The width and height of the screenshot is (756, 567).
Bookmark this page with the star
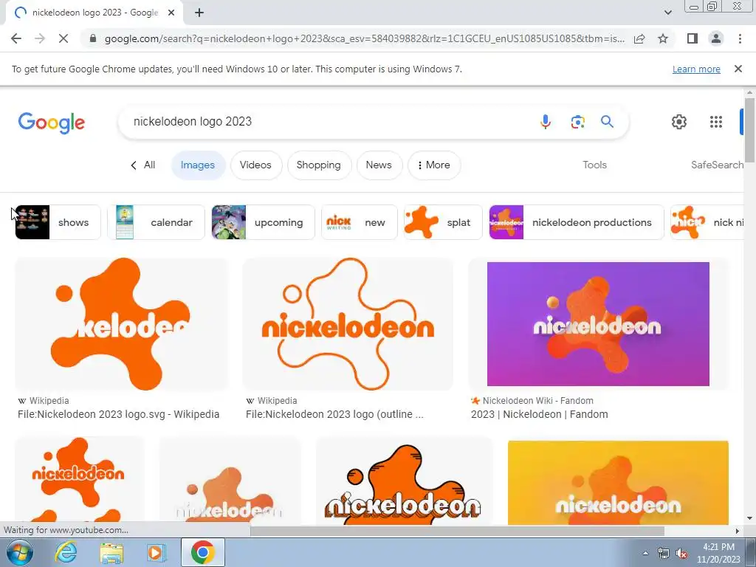(x=663, y=38)
